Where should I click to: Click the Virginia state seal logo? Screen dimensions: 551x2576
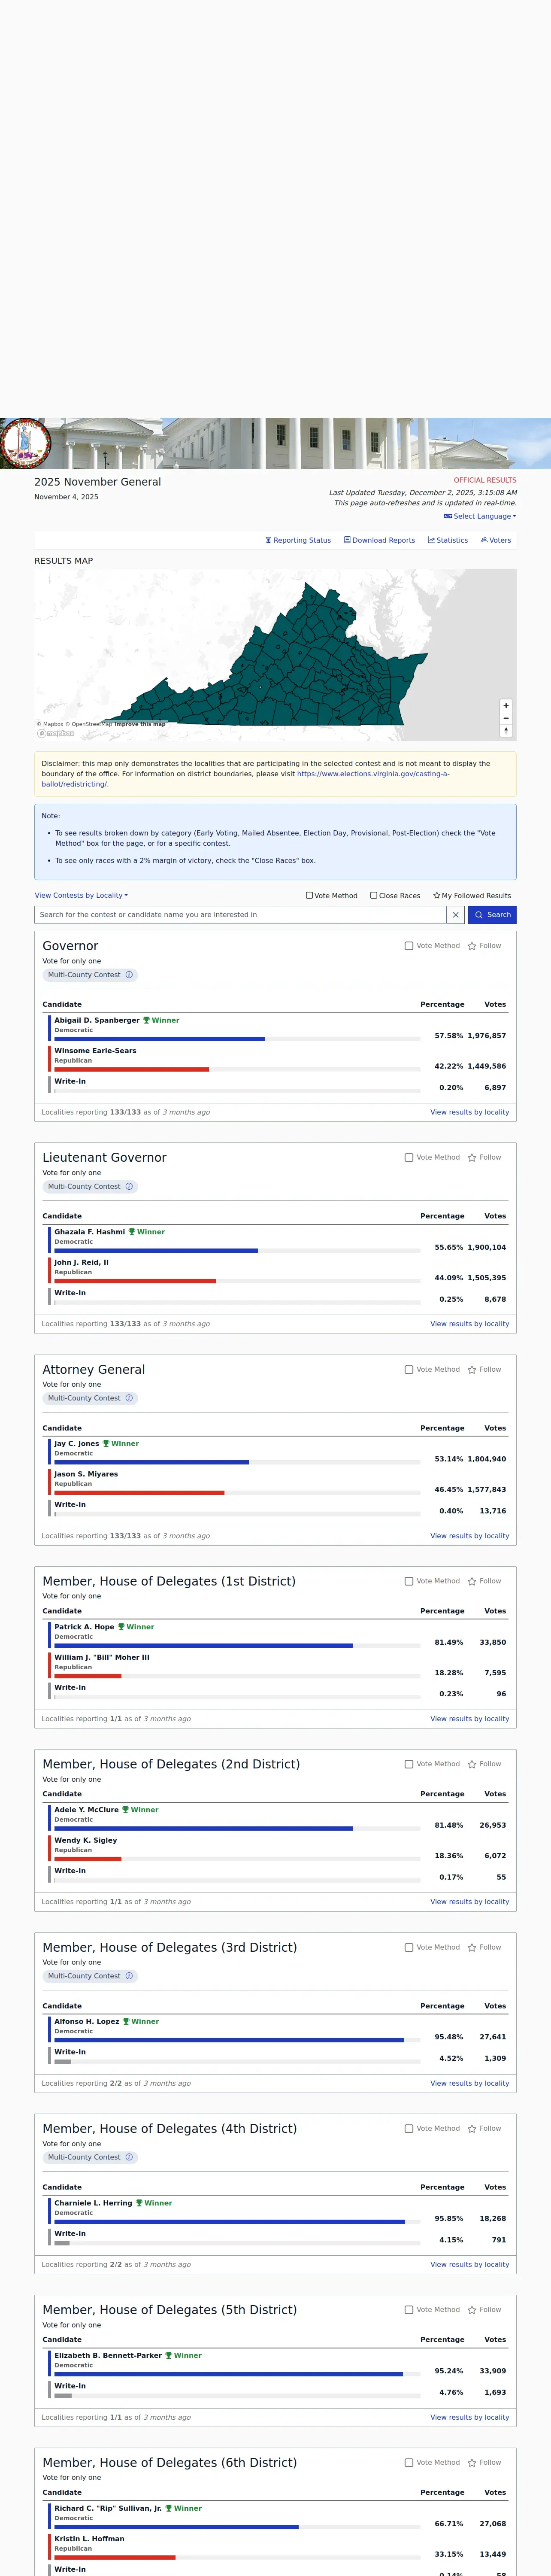25,443
